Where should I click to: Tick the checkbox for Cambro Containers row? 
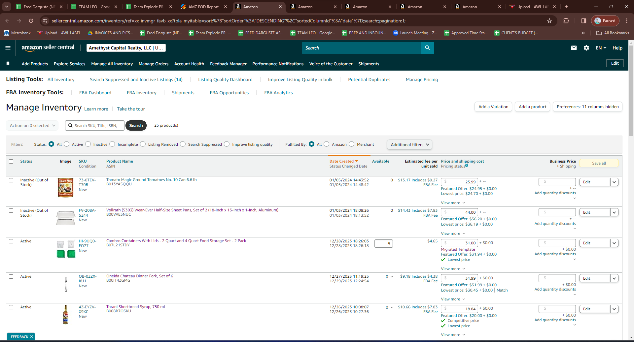[11, 241]
